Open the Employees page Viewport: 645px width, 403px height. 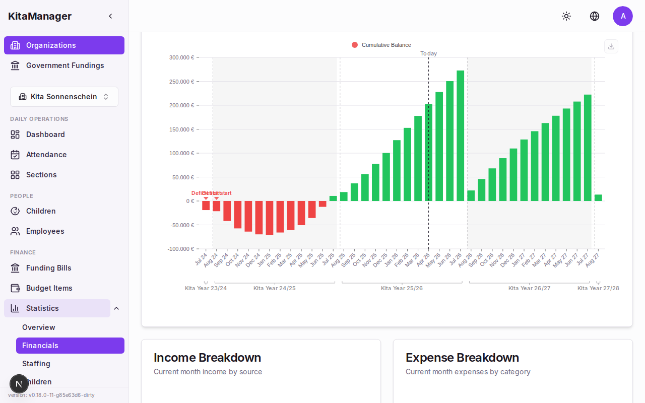[45, 231]
